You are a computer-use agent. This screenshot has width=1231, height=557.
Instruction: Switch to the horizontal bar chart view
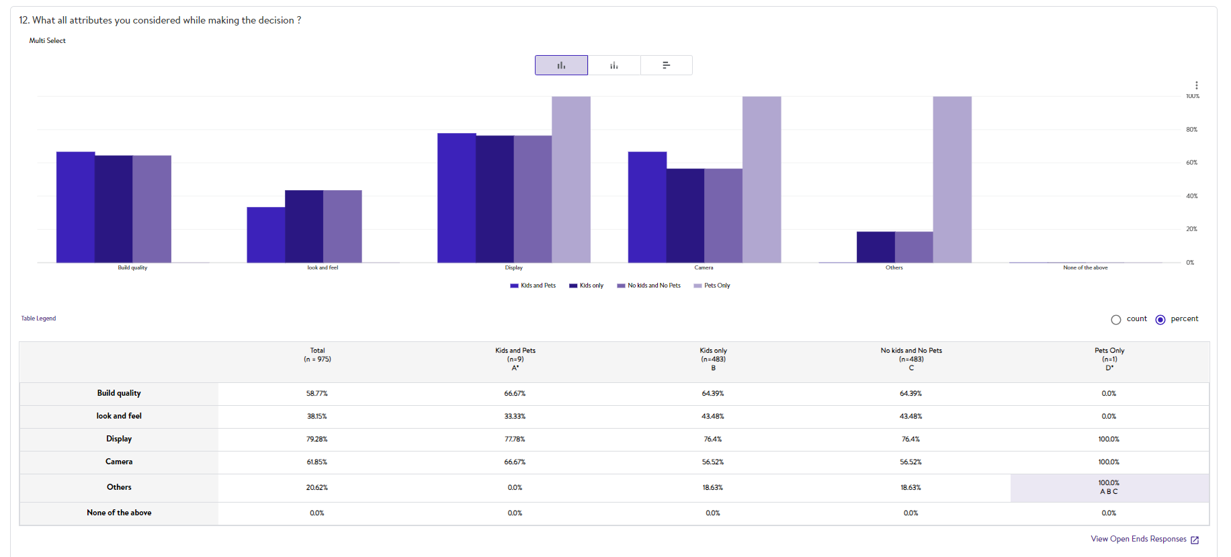666,65
